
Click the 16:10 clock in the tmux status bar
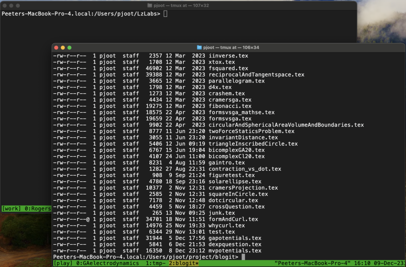pyautogui.click(x=362, y=263)
